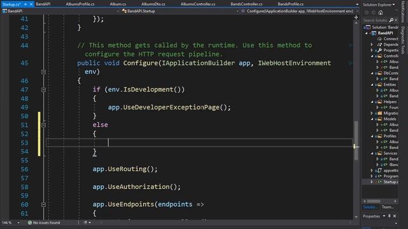Open the Album.cs tab
The height and width of the screenshot is (229, 408).
pos(117,4)
